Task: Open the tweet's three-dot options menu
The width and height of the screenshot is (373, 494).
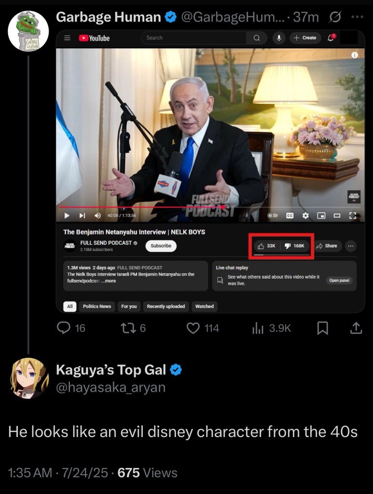Action: (x=357, y=17)
